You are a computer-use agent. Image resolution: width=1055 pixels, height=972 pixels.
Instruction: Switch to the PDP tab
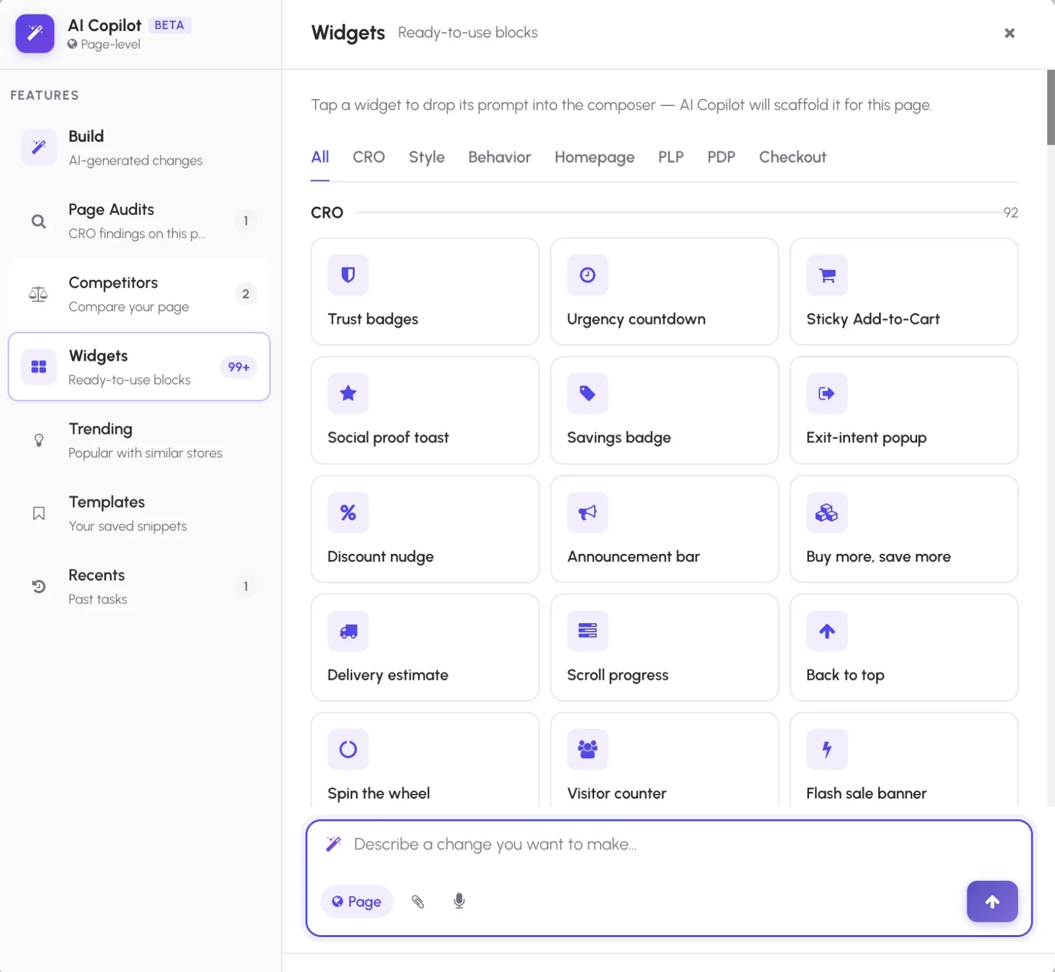click(x=721, y=157)
